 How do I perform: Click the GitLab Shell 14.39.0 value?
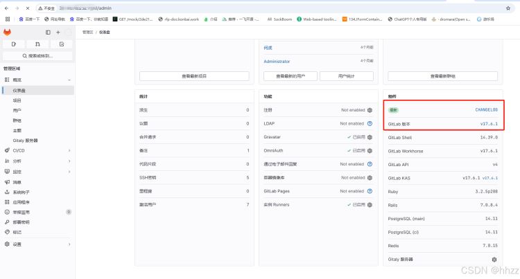[x=489, y=137]
